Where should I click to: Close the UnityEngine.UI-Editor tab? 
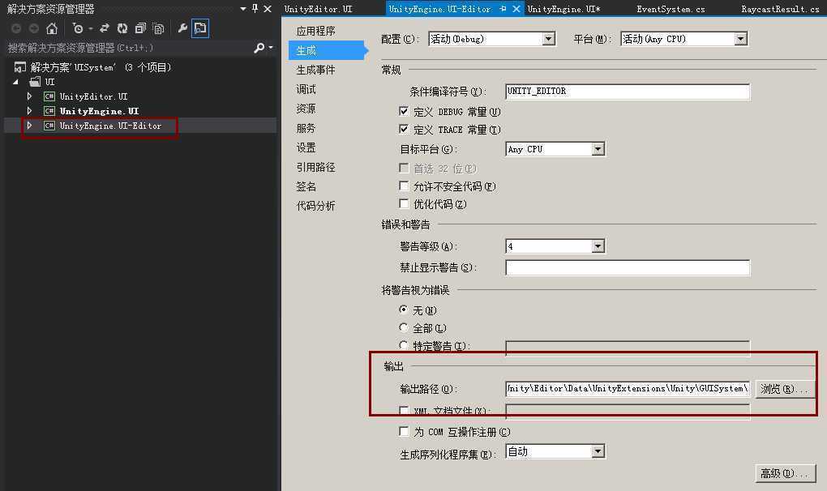pyautogui.click(x=516, y=8)
